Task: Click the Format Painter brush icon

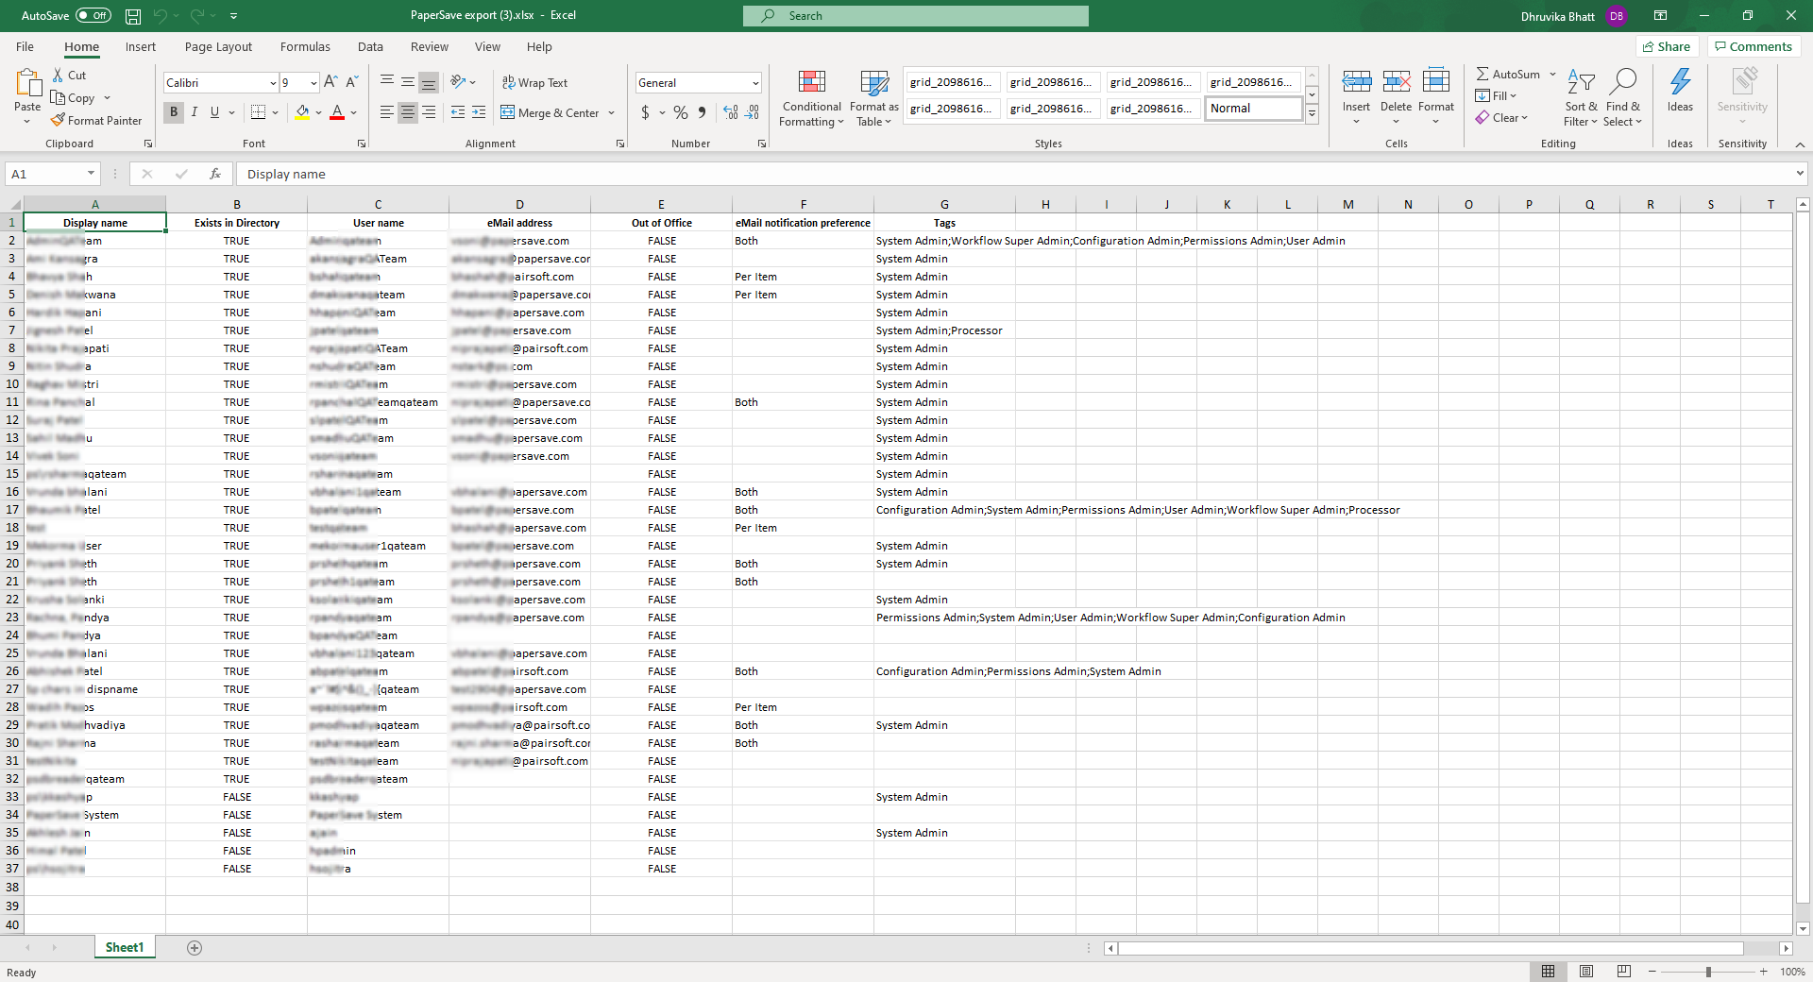Action: 59,120
